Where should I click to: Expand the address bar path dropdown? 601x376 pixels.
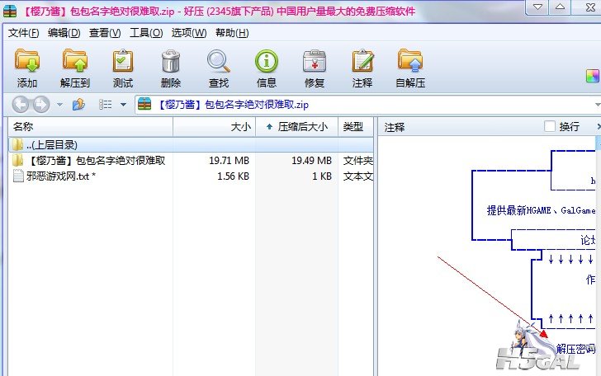click(598, 105)
